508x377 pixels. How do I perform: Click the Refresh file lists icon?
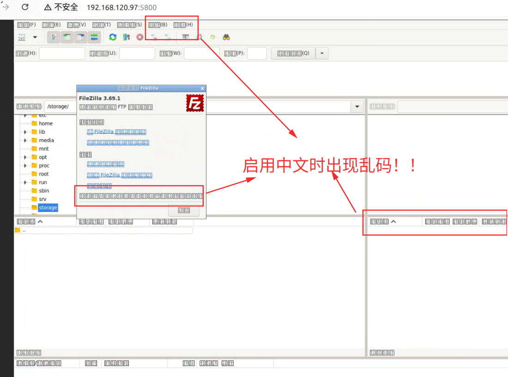pyautogui.click(x=113, y=37)
